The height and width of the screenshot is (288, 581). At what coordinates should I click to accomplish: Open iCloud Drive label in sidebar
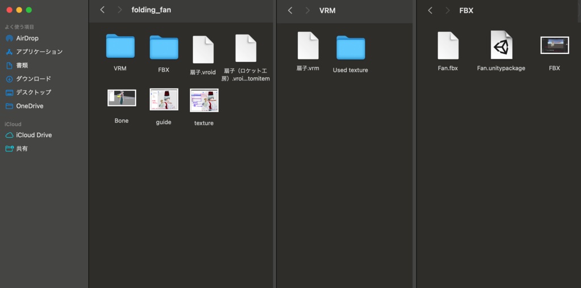pyautogui.click(x=34, y=135)
